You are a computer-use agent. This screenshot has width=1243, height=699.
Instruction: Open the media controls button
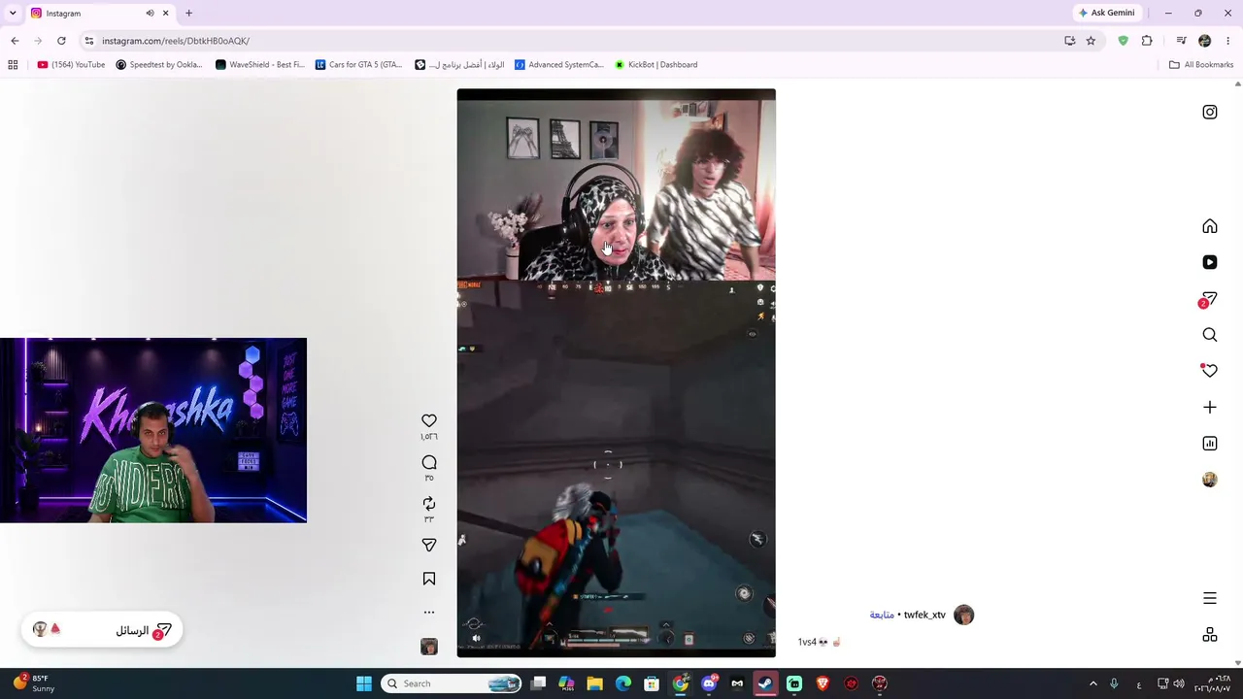1181,41
